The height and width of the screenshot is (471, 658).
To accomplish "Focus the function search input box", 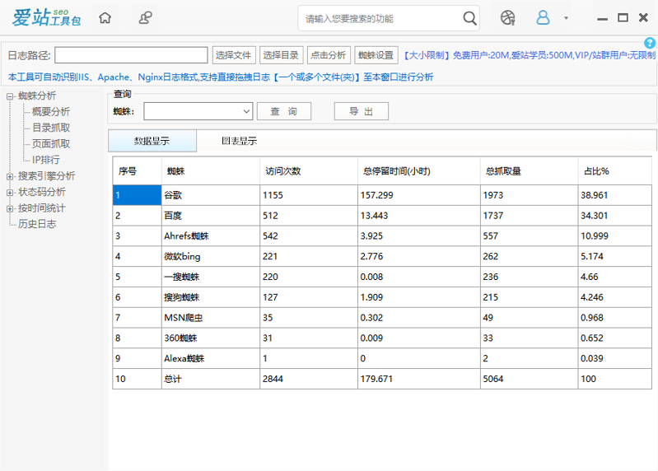I will pyautogui.click(x=380, y=18).
